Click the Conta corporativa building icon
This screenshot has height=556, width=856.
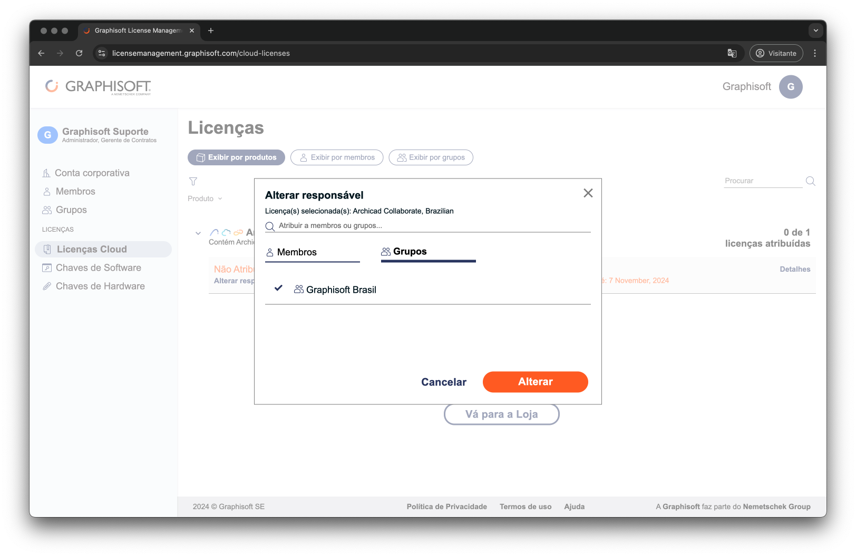pos(46,173)
